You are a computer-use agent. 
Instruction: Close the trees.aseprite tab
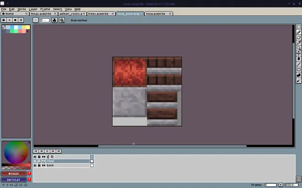click(x=113, y=14)
